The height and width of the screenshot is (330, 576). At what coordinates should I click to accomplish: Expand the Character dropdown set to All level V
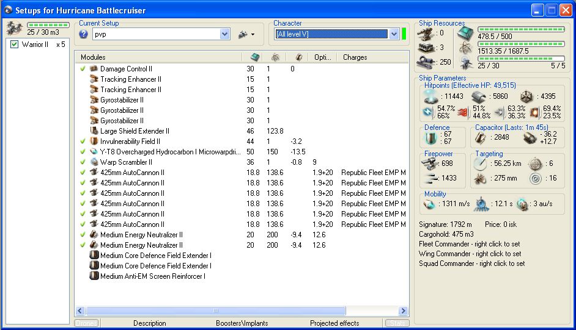(x=394, y=34)
